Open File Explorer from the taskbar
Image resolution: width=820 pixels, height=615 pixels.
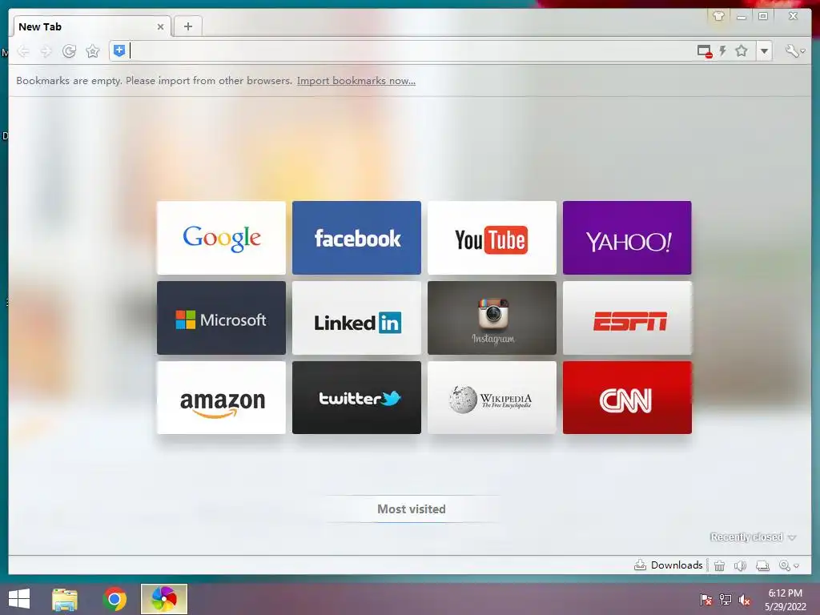[x=65, y=599]
